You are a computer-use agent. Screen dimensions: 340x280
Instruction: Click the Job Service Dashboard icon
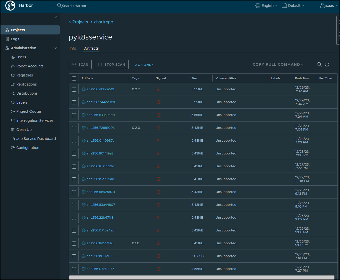click(13, 139)
